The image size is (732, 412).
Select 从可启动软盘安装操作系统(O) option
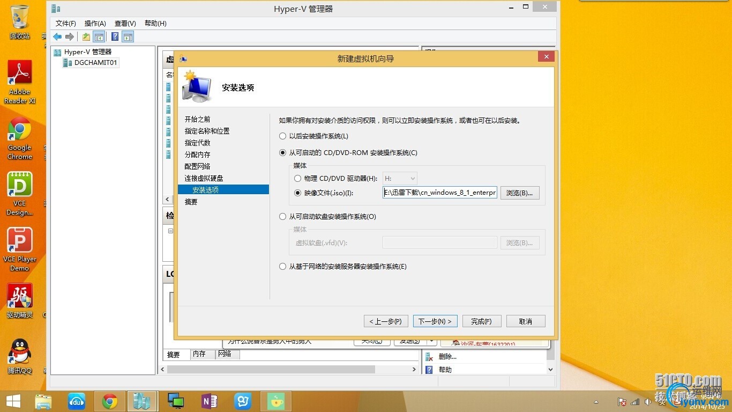pyautogui.click(x=283, y=217)
